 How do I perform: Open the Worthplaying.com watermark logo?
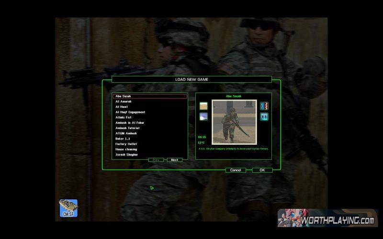coord(327,220)
